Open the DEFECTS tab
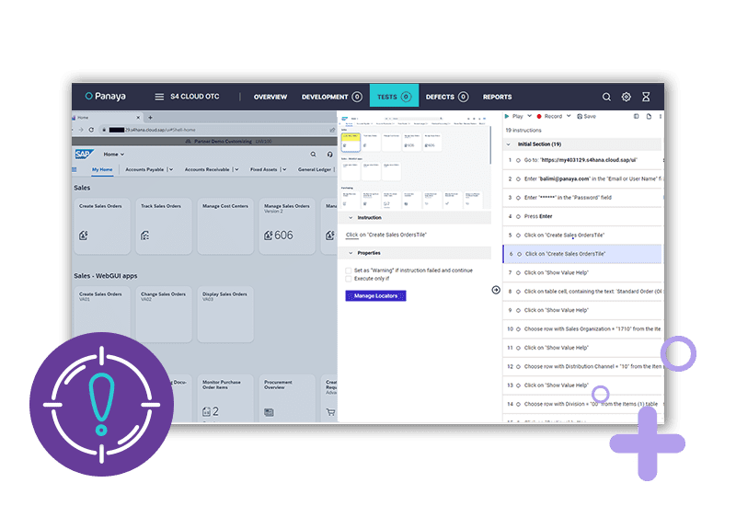This screenshot has width=736, height=506. pos(447,97)
